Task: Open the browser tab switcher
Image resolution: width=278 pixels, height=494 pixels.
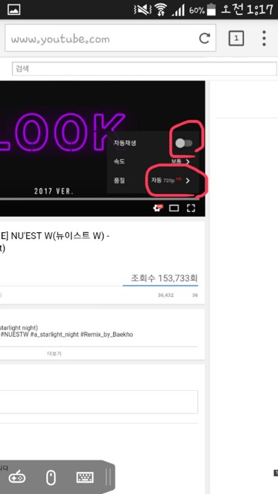Action: (236, 38)
